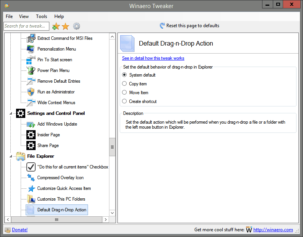Click the Donate! link

[x=20, y=230]
